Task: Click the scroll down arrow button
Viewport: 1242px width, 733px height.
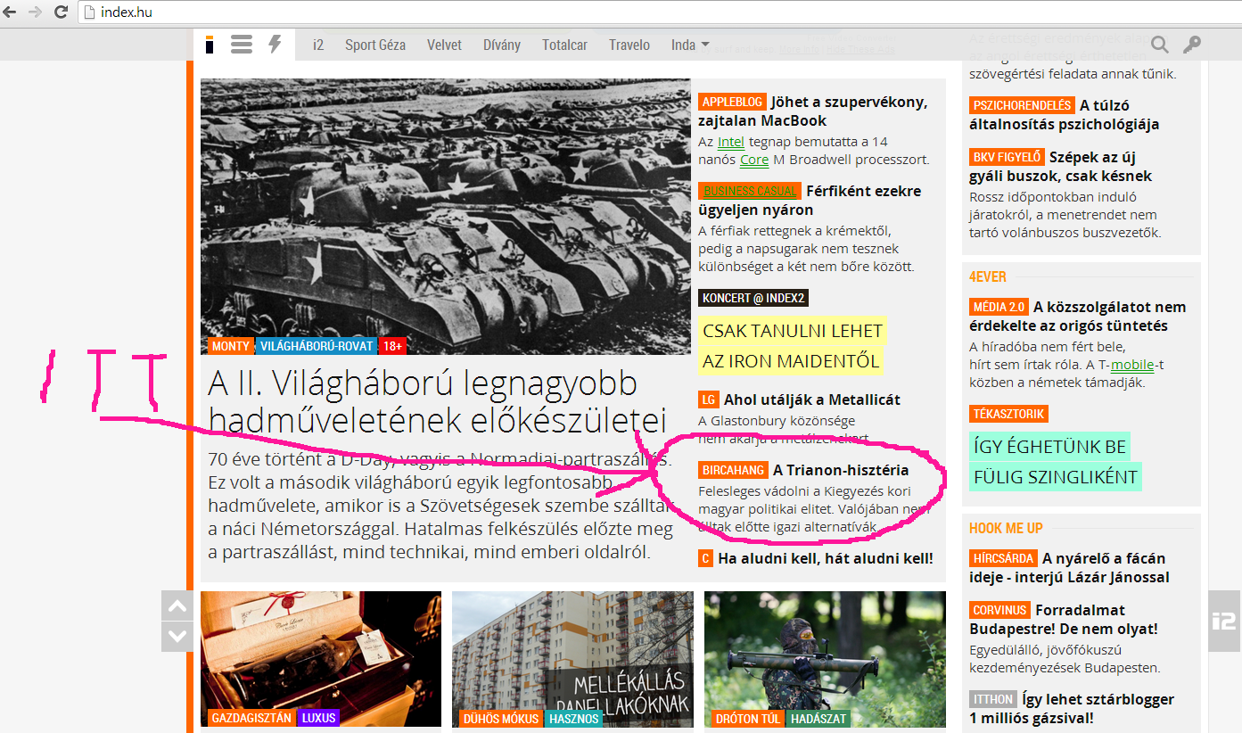Action: pos(177,636)
